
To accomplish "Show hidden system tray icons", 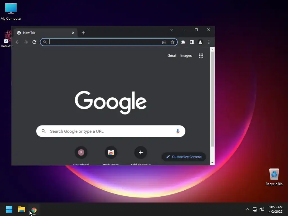I will (247, 209).
